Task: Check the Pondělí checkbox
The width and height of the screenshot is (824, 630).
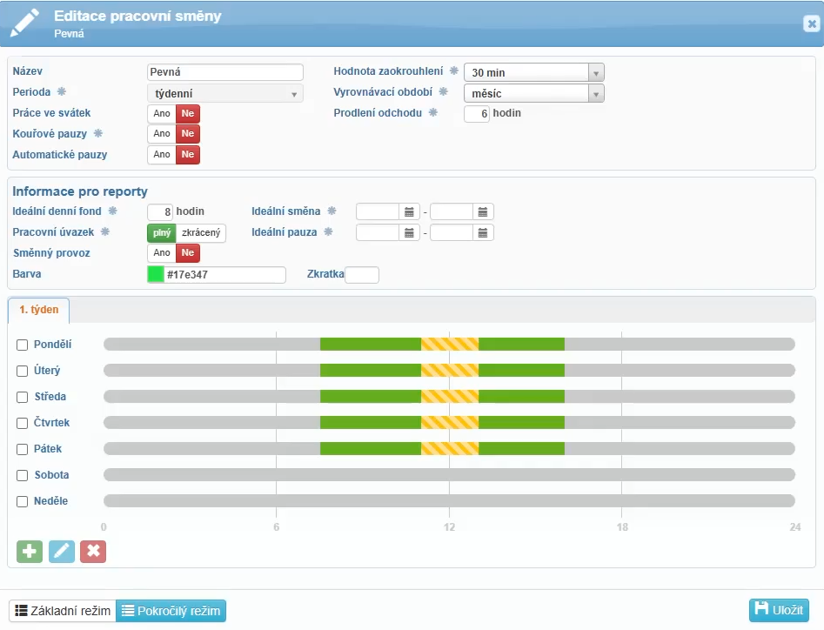Action: point(23,345)
